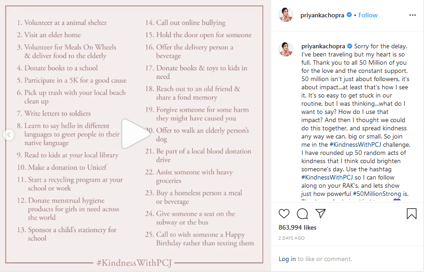Screen dimensions: 424x272
Task: Share post using paper plane icon
Action: (321, 214)
